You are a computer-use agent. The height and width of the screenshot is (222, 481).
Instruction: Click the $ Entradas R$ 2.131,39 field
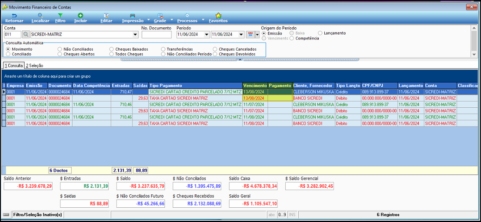click(x=85, y=186)
